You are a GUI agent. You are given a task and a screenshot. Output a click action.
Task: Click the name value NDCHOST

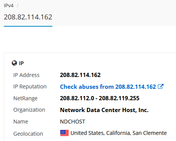[72, 122]
